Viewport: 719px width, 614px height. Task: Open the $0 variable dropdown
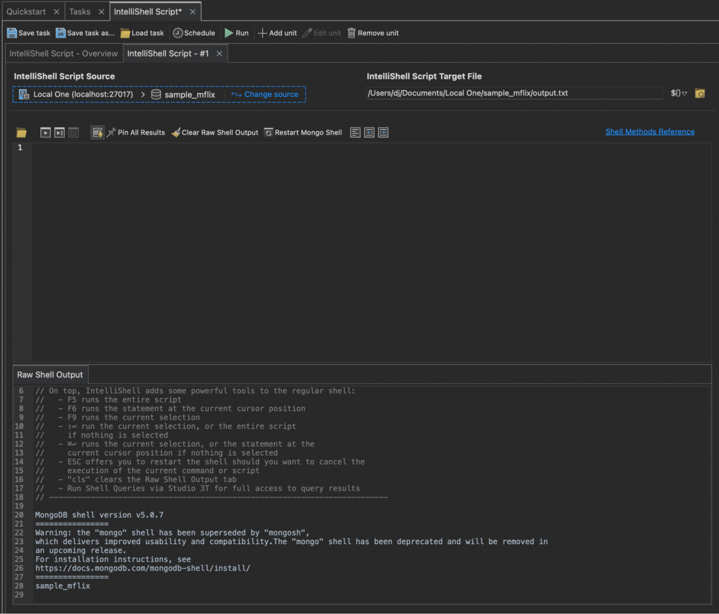pos(678,93)
